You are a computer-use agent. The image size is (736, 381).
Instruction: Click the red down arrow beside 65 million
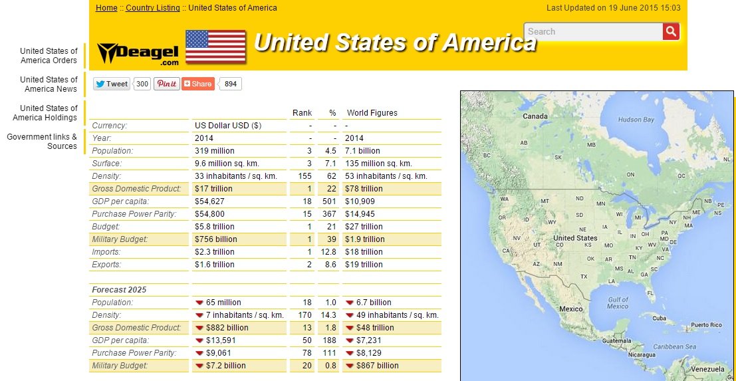pos(199,303)
